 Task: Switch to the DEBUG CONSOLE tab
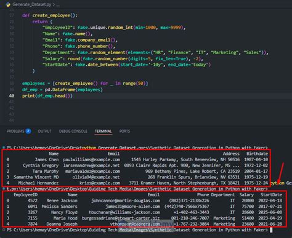(73, 131)
